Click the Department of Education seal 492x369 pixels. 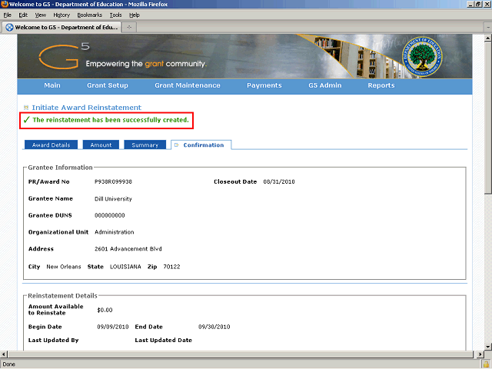coord(422,56)
